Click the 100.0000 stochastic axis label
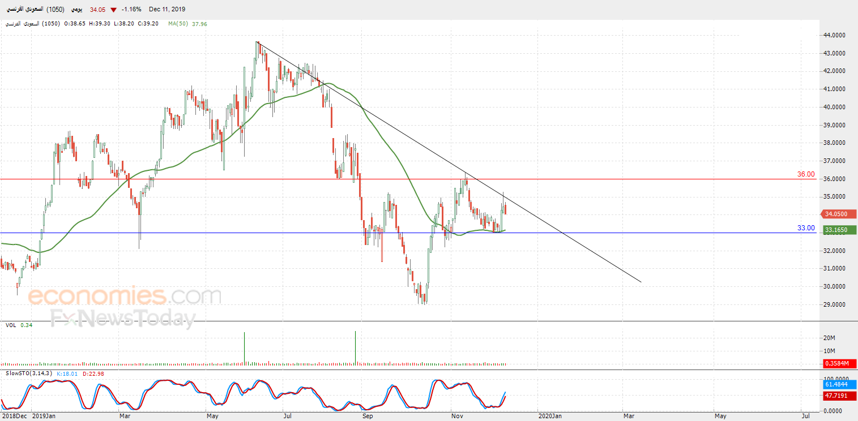 835,379
